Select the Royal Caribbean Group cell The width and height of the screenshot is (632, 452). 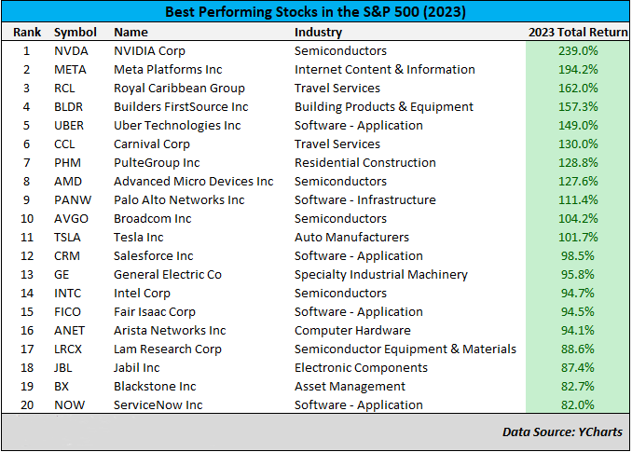179,89
